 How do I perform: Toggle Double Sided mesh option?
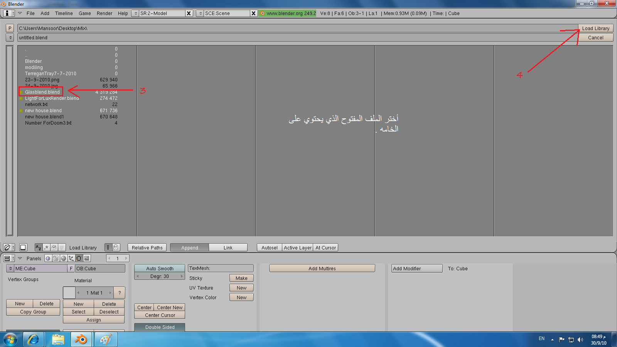pos(160,327)
